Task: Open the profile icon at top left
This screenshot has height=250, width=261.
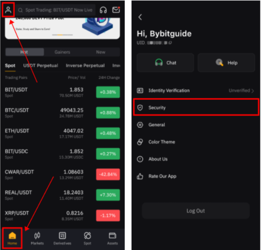Action: point(8,10)
